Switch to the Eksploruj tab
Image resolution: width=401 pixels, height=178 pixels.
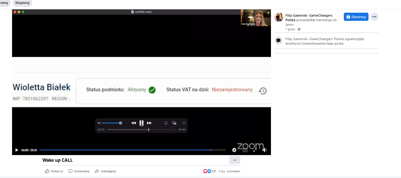tap(22, 3)
